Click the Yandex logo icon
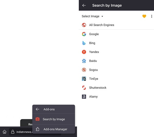 (x=84, y=52)
